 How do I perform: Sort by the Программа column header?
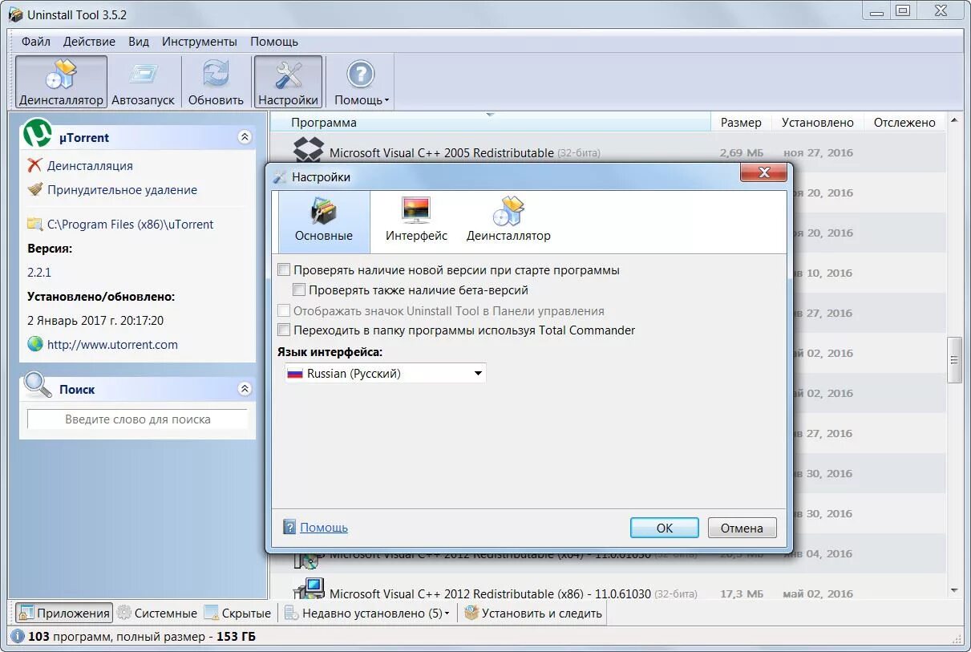(490, 123)
